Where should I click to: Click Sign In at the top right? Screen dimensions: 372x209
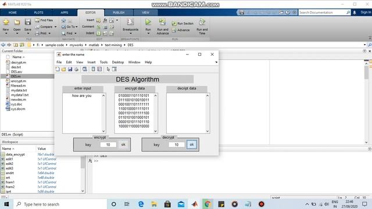(366, 12)
